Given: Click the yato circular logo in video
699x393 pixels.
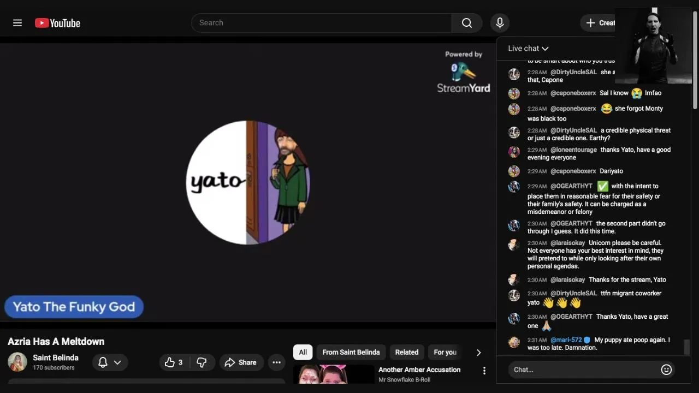Looking at the screenshot, I should [x=248, y=182].
